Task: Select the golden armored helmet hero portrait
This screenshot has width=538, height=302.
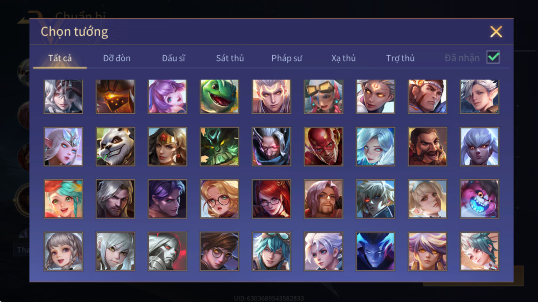Action: coord(115,97)
